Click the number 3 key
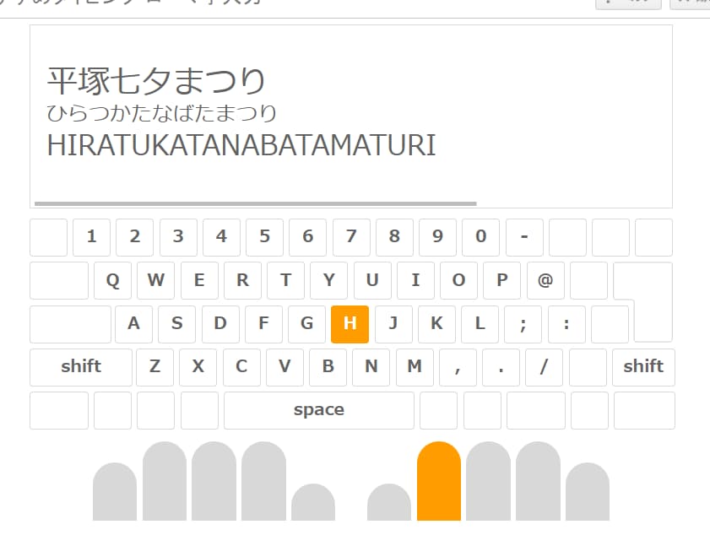The width and height of the screenshot is (710, 546). pyautogui.click(x=178, y=238)
